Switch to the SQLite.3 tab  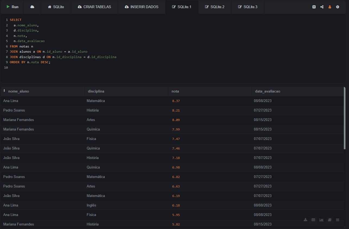point(248,7)
